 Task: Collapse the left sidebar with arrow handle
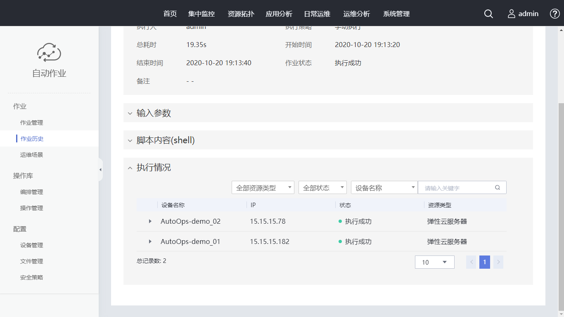100,170
